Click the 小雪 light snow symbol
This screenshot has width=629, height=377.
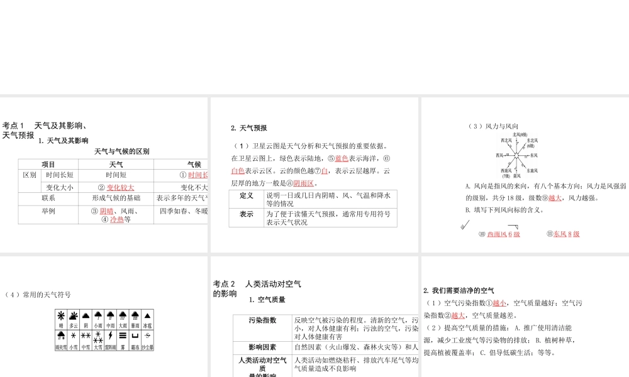point(74,336)
